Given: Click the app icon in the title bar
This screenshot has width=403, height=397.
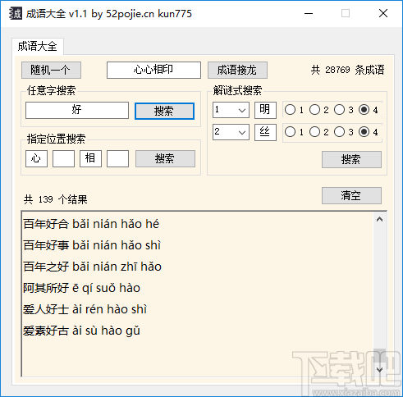Looking at the screenshot, I should coord(15,13).
